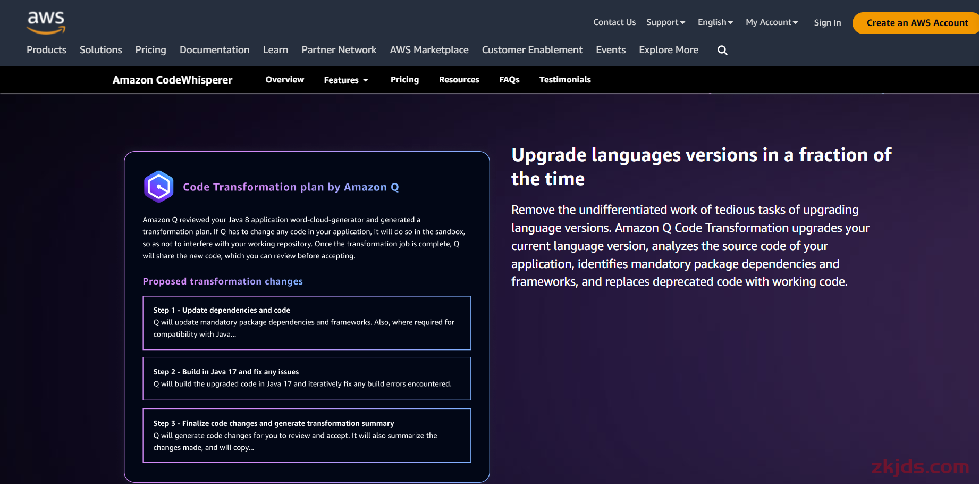Click 'Upgrade languages versions' headline
This screenshot has height=484, width=979.
click(701, 166)
